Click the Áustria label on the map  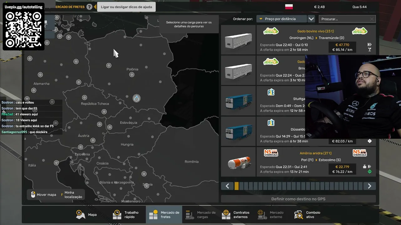click(x=84, y=136)
